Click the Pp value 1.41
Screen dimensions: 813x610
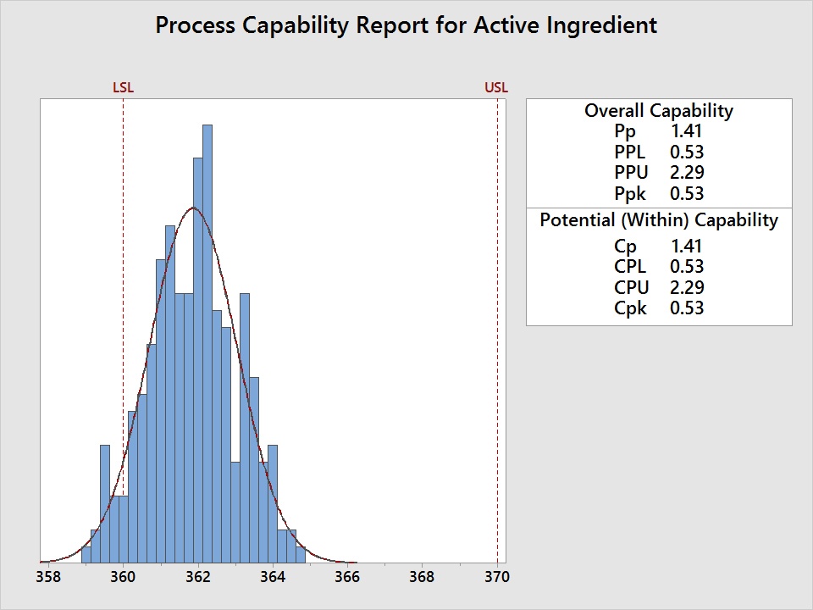click(686, 131)
